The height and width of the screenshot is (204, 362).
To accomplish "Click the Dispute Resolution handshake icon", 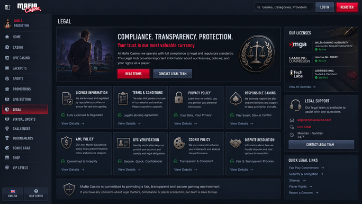I will 236,143.
